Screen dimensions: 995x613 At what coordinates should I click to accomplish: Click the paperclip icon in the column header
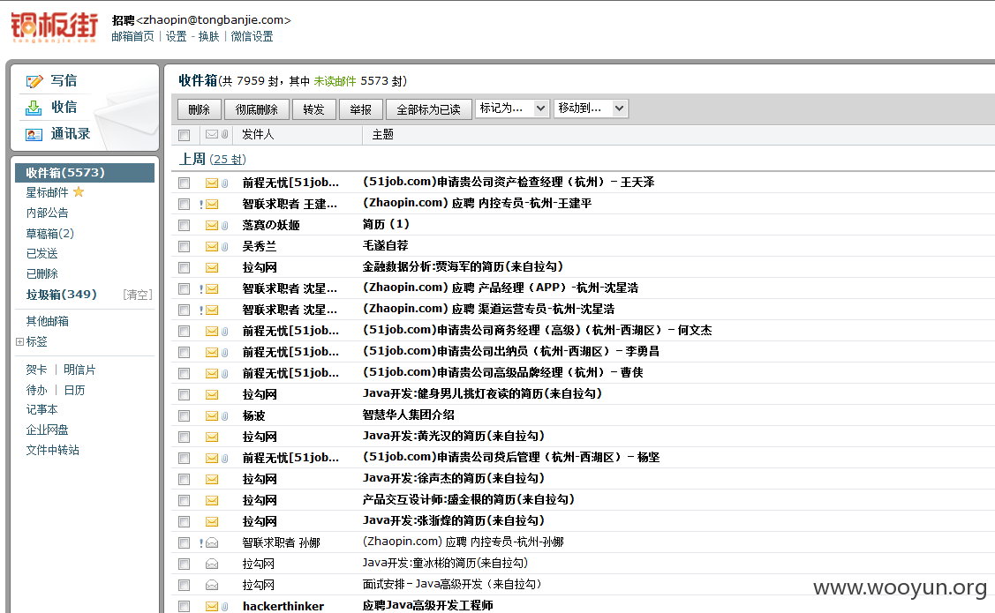tap(224, 134)
